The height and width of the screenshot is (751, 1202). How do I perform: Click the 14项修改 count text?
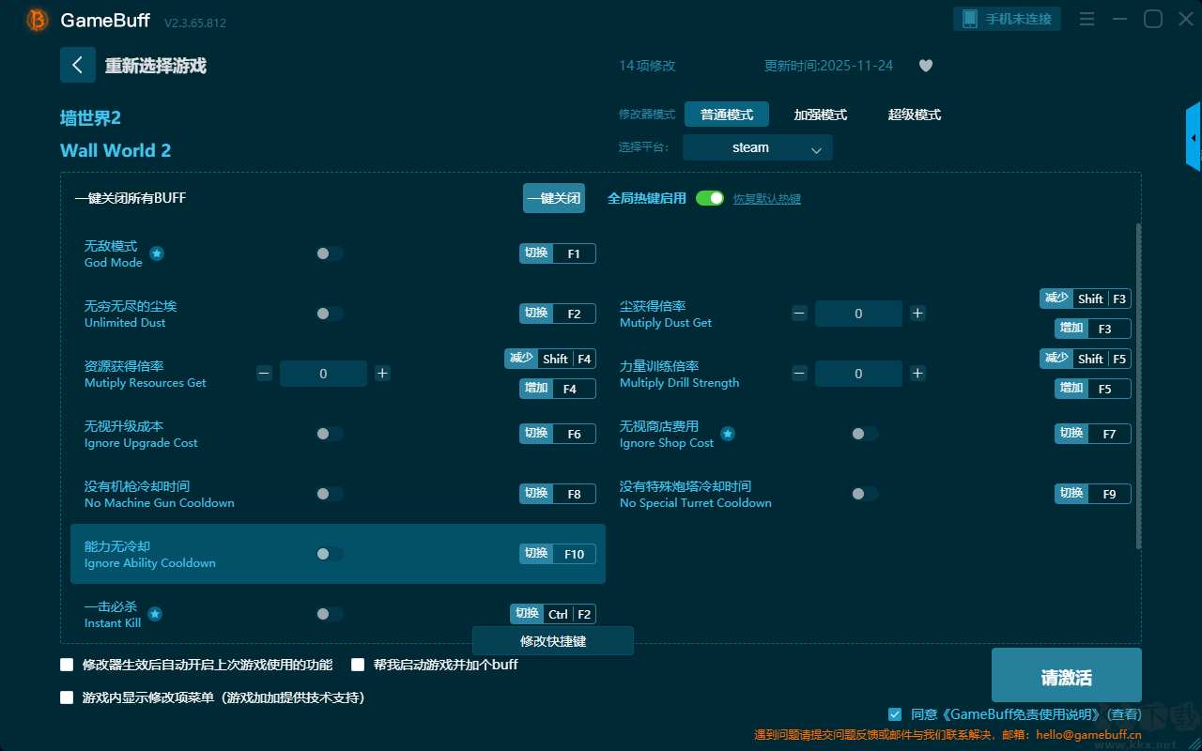[647, 66]
